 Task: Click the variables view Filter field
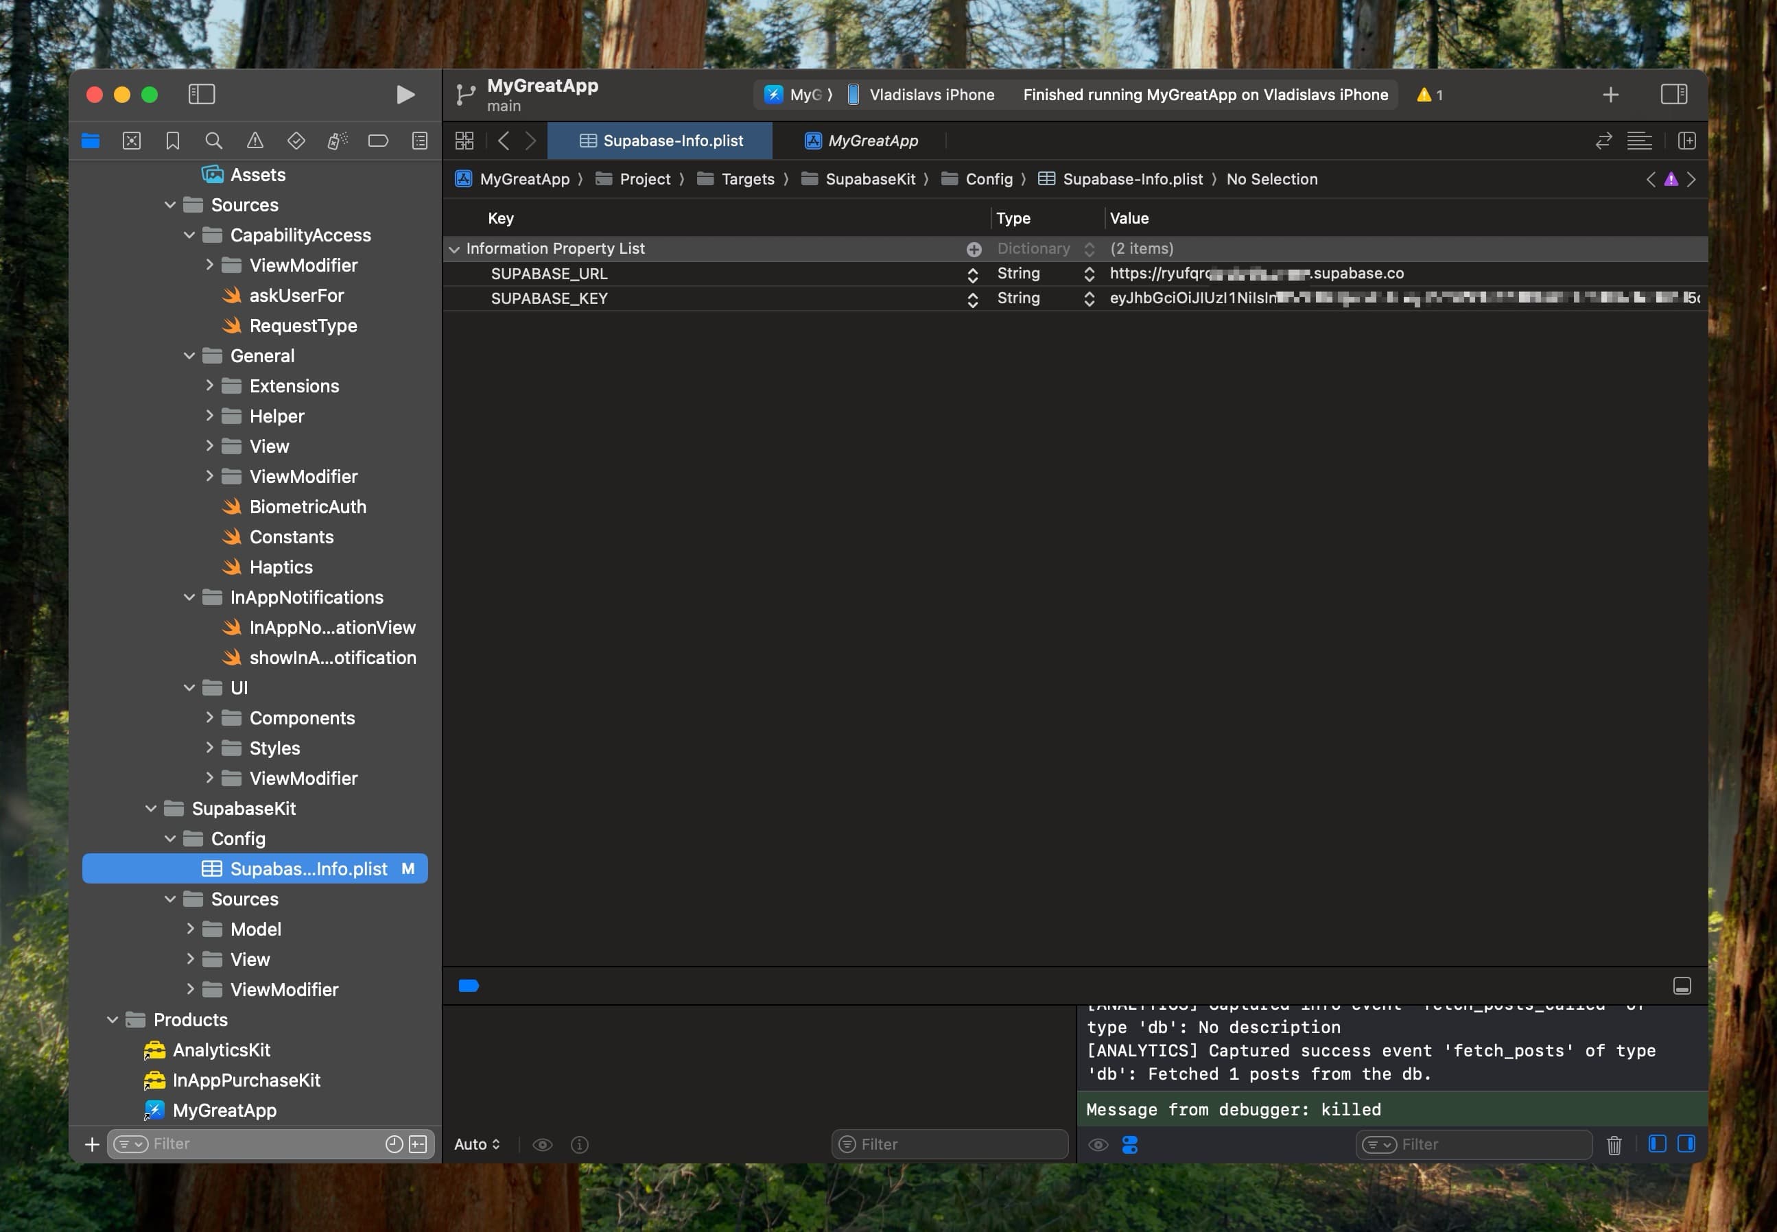pos(950,1144)
